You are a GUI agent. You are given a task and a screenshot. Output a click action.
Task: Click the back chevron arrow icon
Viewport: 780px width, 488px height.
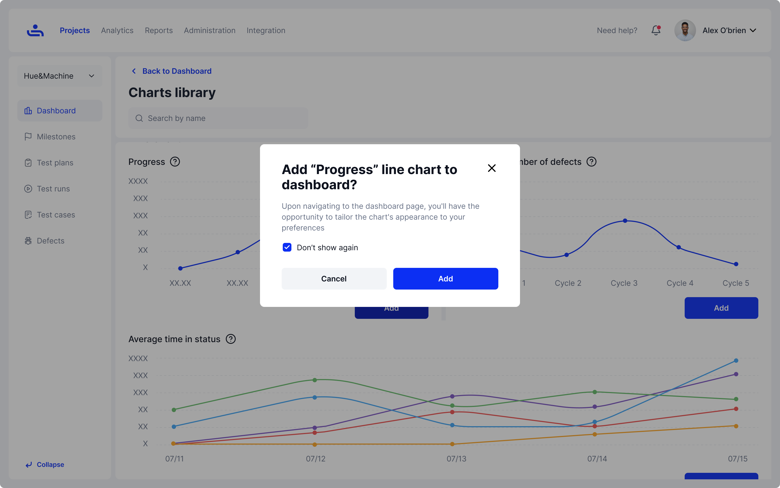coord(134,71)
